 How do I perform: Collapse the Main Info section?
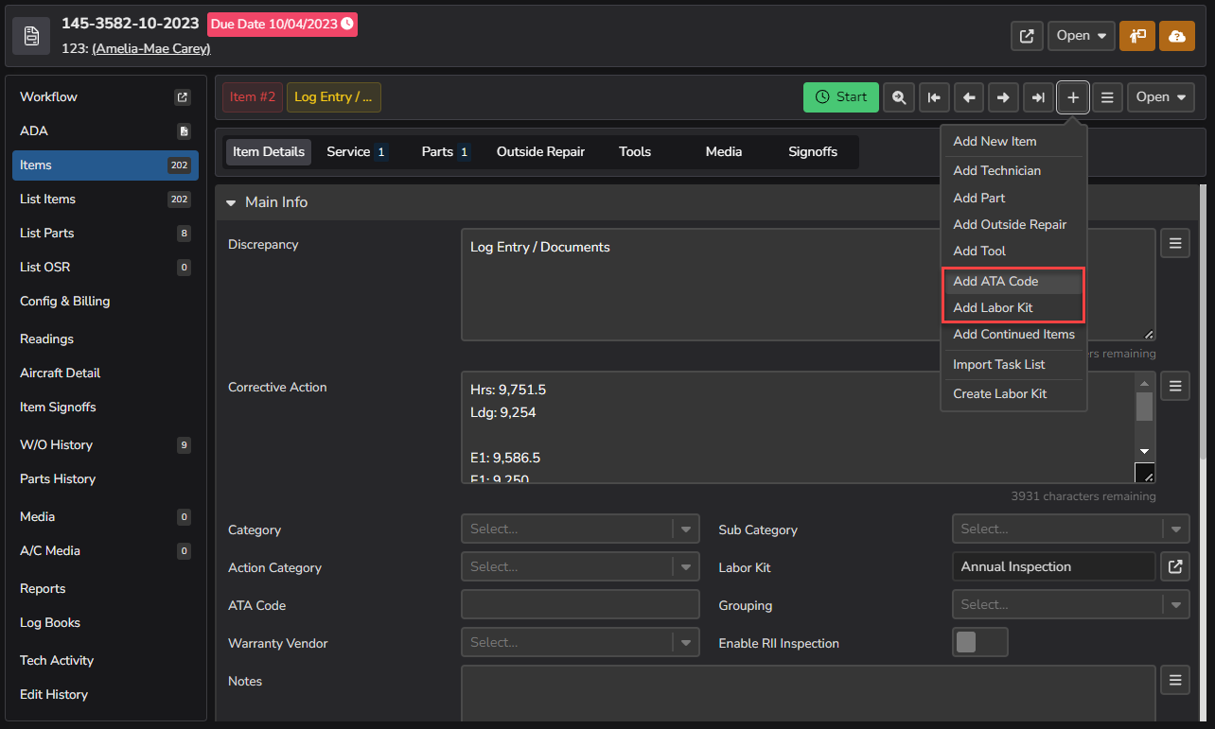click(231, 201)
